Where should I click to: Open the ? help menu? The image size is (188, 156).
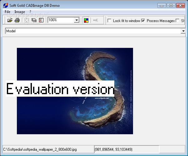coord(30,12)
